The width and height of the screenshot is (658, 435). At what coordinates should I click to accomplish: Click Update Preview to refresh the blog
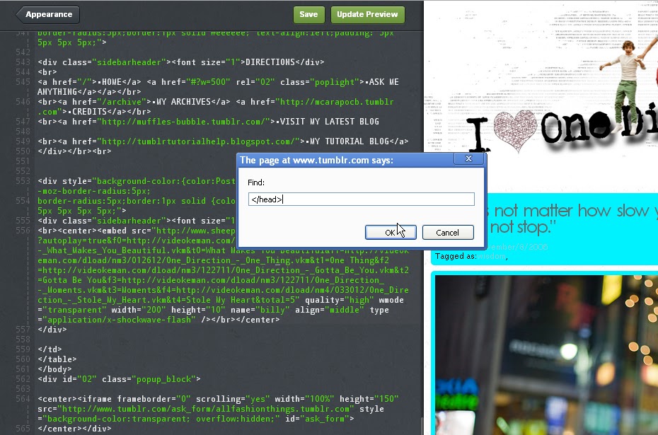pyautogui.click(x=367, y=14)
